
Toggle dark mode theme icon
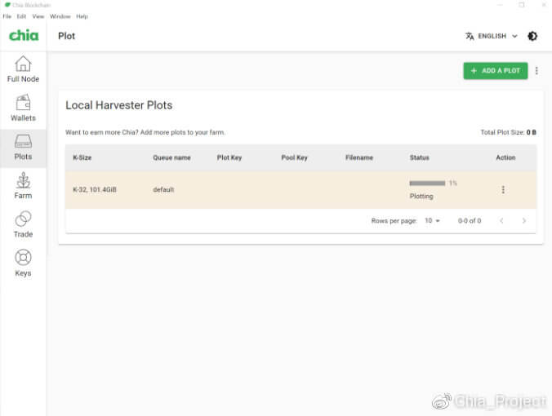click(x=532, y=36)
